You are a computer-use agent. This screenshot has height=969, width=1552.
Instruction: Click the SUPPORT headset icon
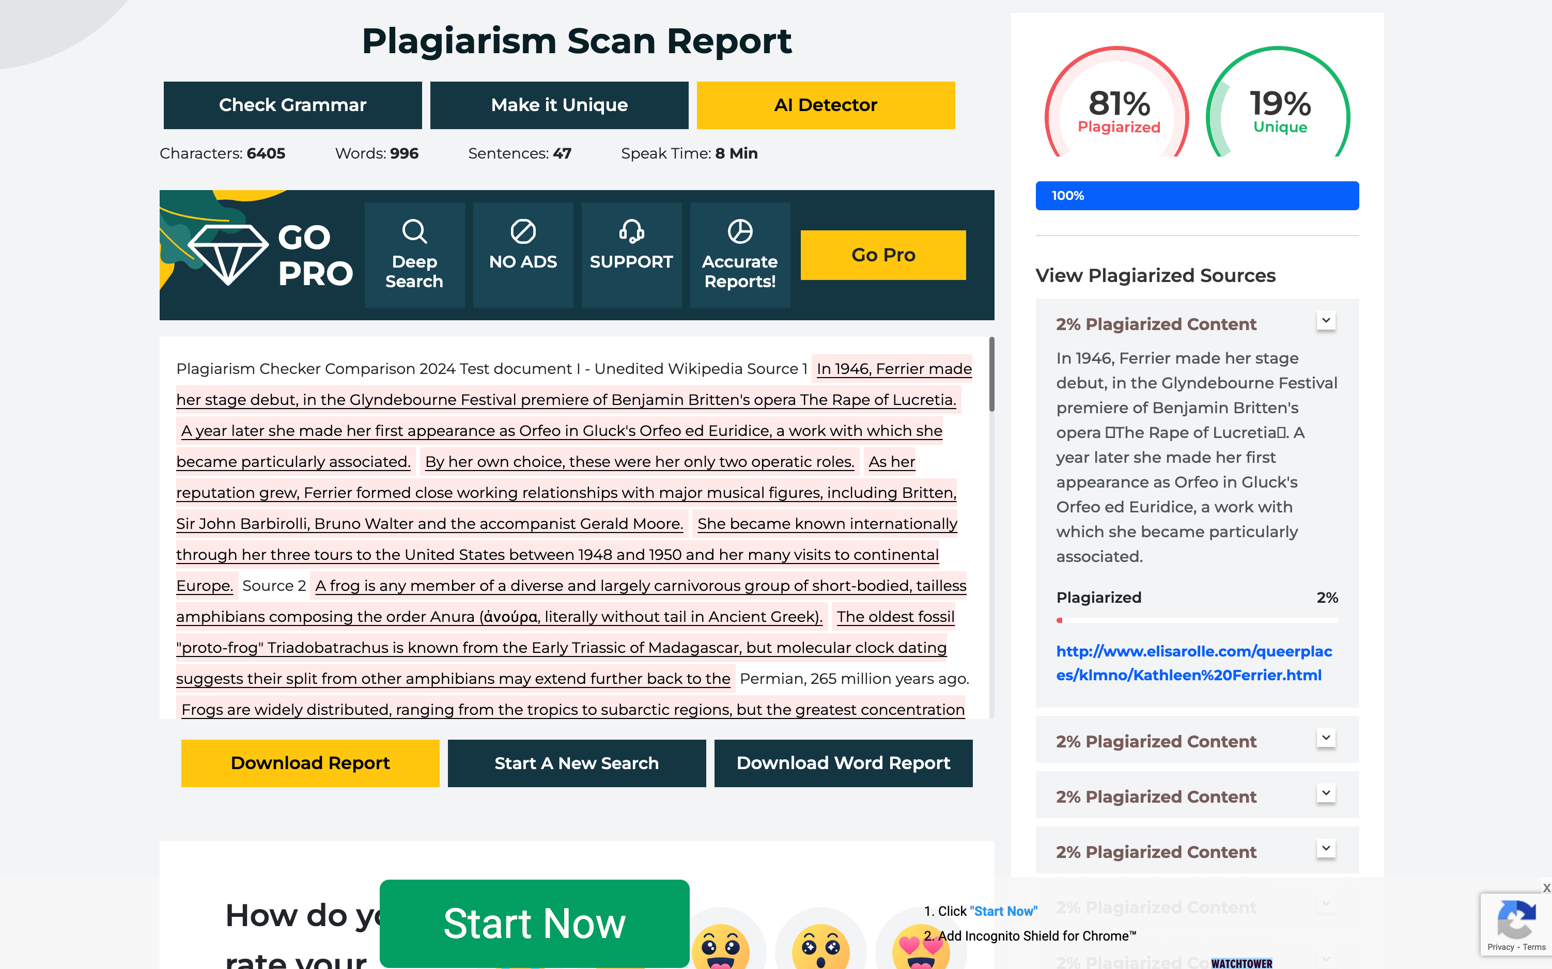tap(631, 232)
